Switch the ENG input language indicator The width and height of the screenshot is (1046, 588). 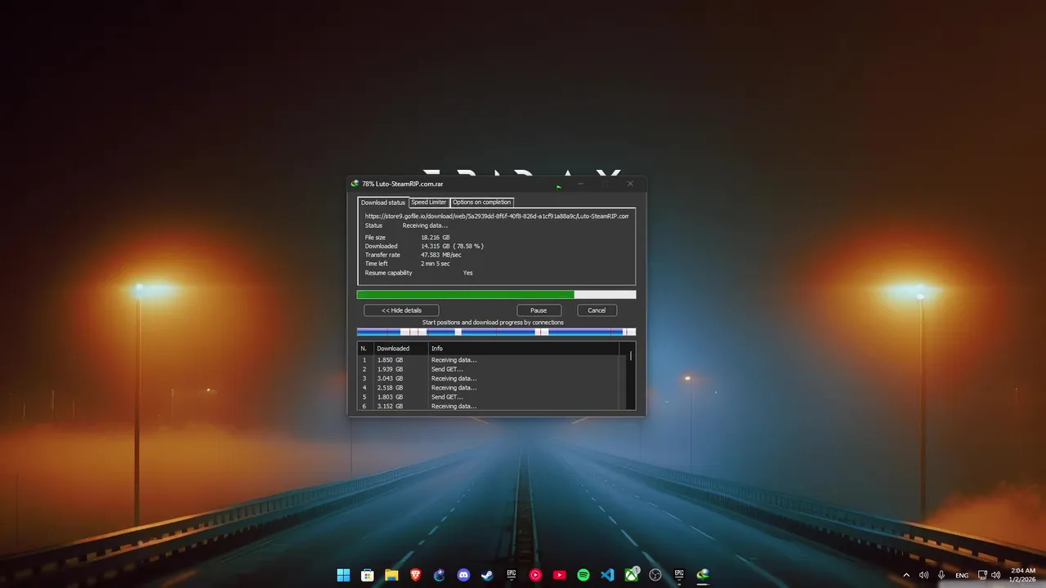coord(962,575)
